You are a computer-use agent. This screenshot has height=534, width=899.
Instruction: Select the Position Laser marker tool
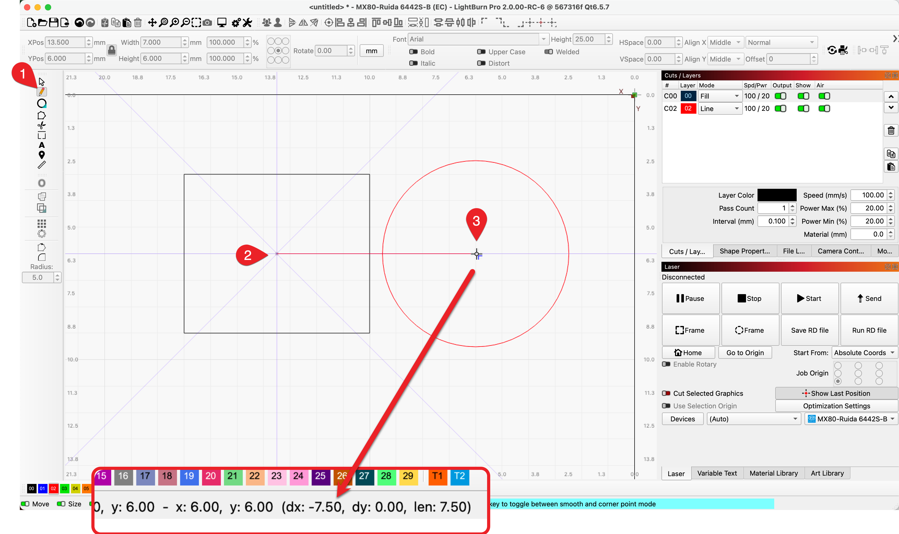point(42,155)
